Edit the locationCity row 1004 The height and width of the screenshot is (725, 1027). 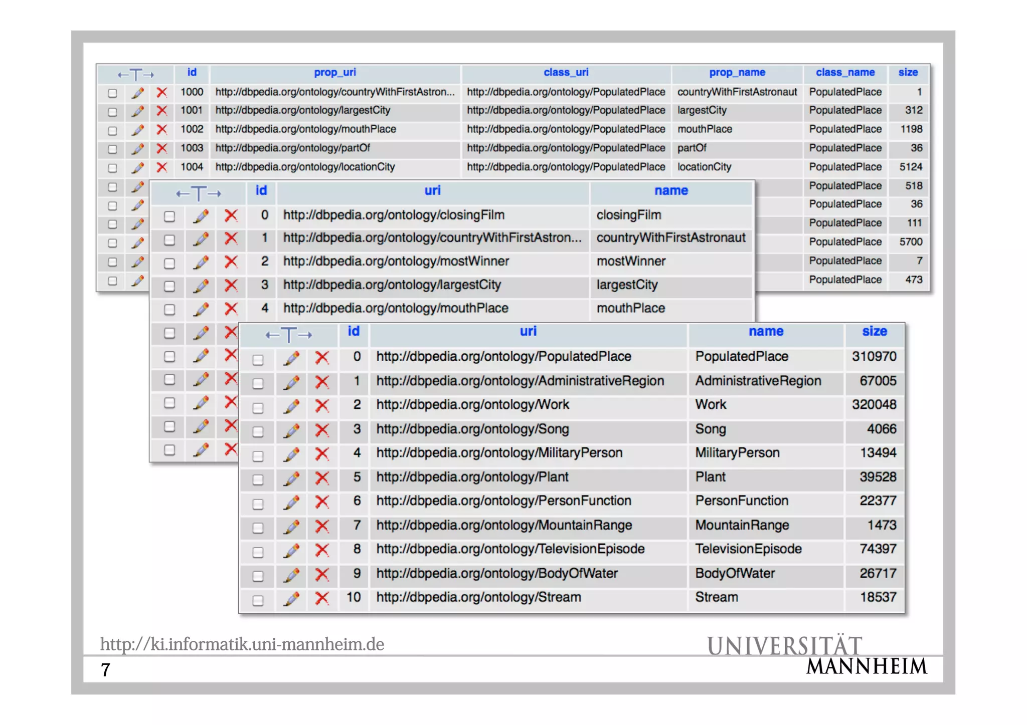point(137,168)
